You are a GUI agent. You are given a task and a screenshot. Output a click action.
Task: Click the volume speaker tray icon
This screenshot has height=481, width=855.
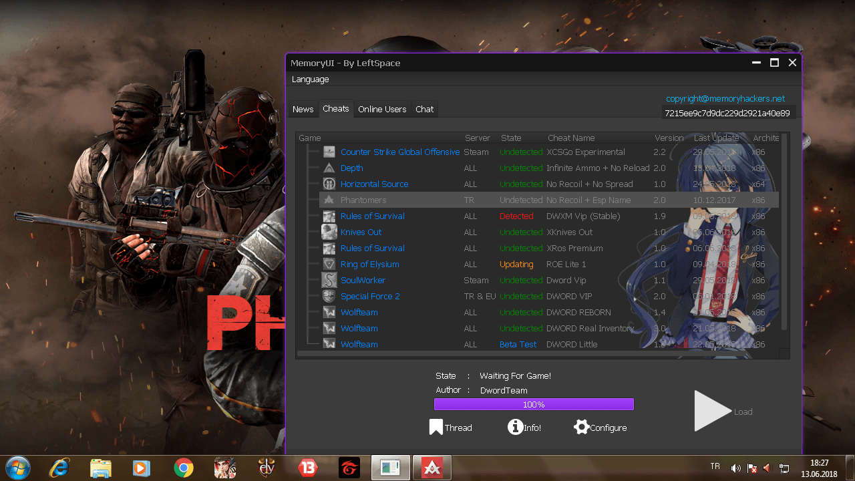[x=735, y=468]
